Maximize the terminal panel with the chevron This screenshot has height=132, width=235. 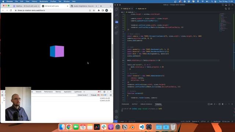(229, 104)
